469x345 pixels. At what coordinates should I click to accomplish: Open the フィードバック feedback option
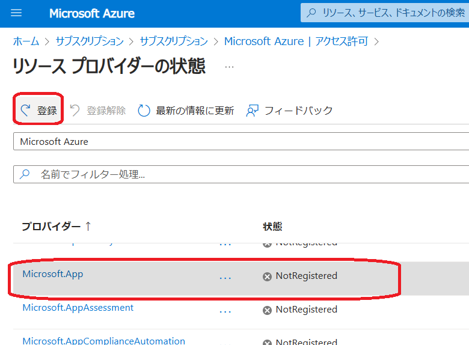click(x=289, y=111)
